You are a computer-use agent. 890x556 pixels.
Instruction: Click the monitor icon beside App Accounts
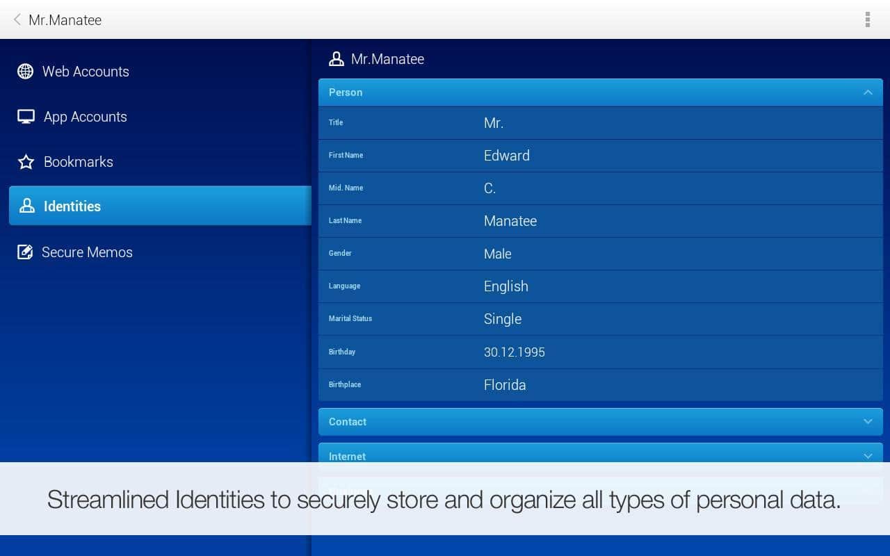26,117
